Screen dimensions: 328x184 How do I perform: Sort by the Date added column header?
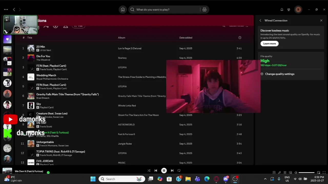click(186, 38)
